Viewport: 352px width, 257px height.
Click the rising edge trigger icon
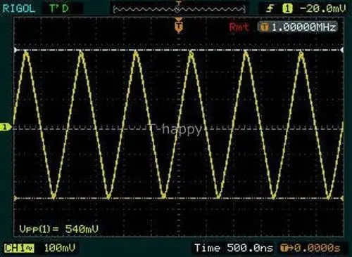tap(270, 9)
